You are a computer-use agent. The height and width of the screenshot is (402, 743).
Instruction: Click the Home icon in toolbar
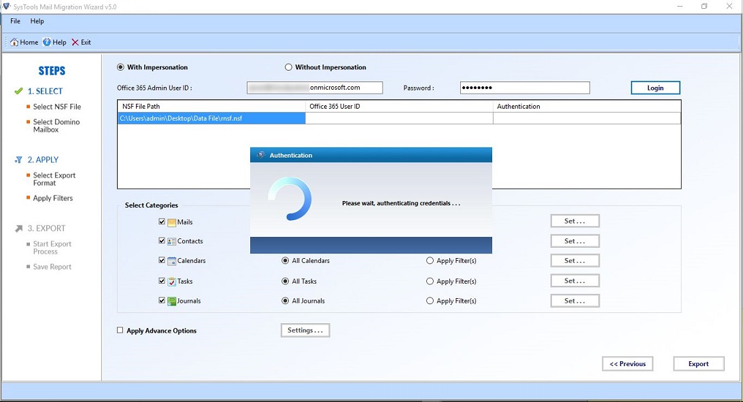click(14, 42)
